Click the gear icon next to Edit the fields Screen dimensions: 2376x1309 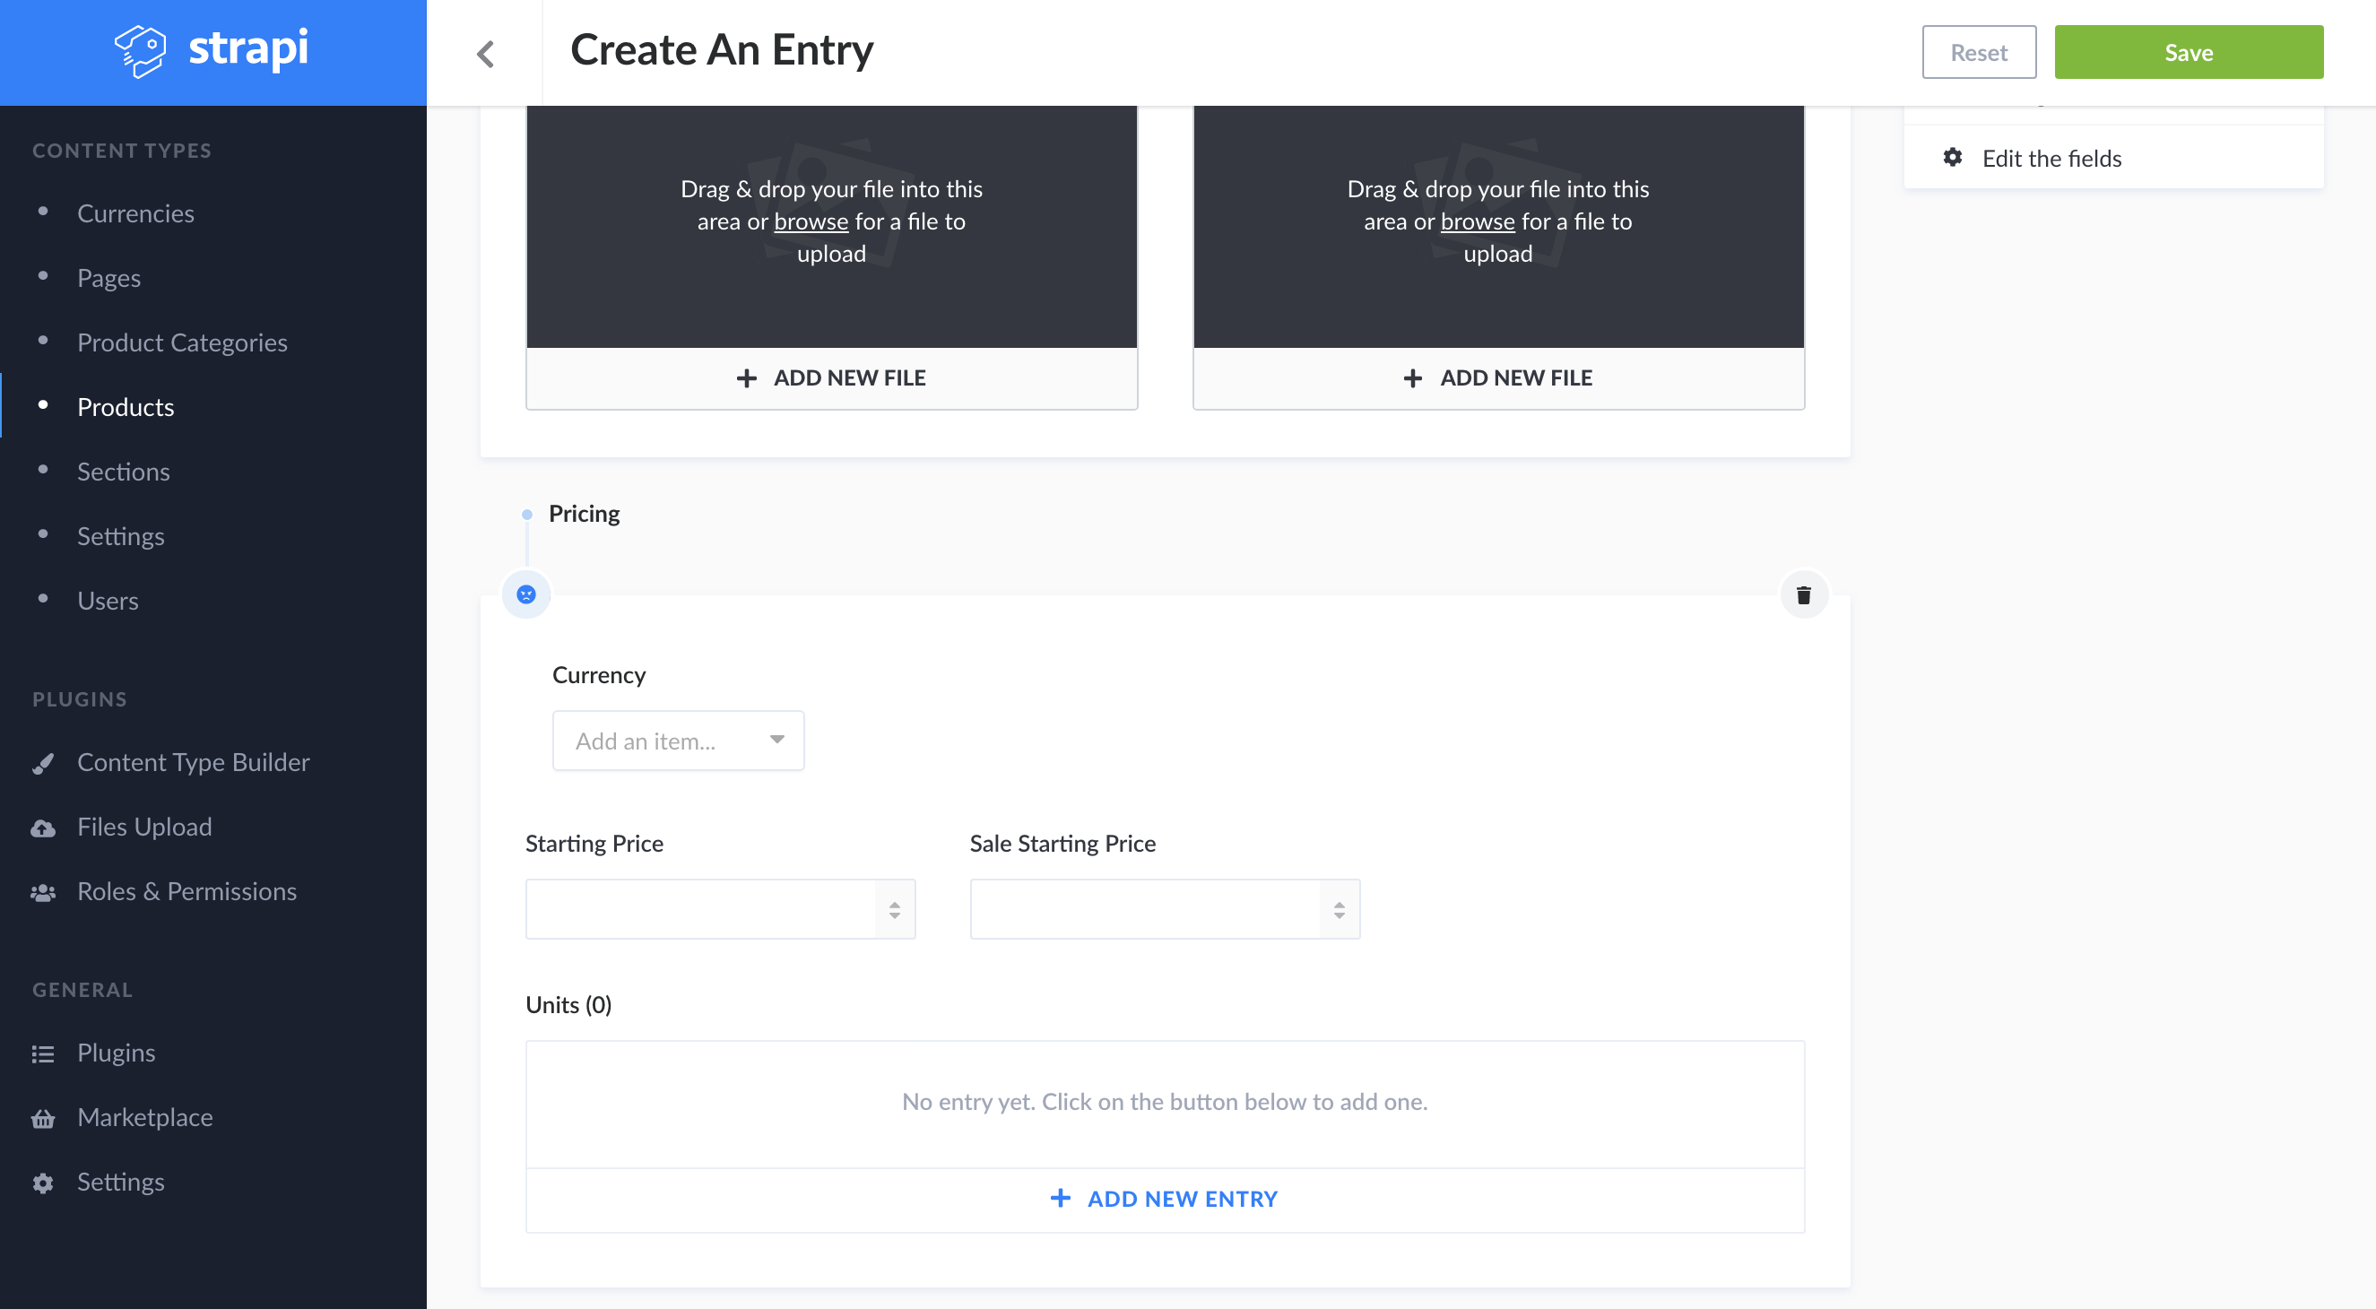(x=1953, y=158)
